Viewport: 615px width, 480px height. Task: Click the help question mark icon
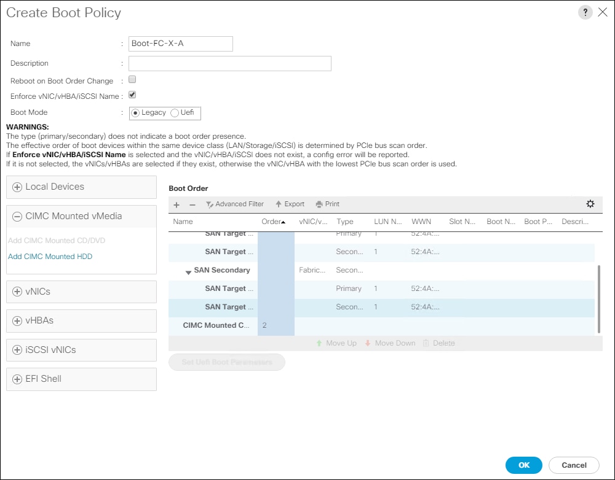coord(584,12)
